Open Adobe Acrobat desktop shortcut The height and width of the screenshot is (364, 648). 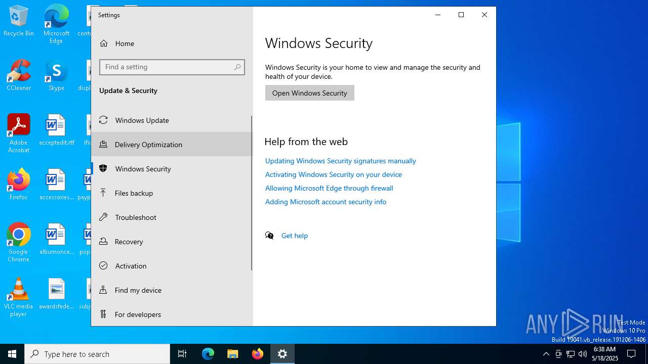19,133
